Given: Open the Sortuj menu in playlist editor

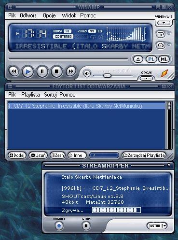Looking at the screenshot, I should (x=50, y=95).
